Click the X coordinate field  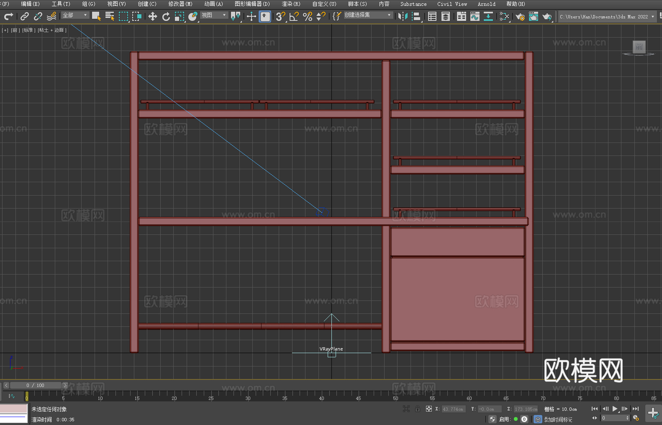tap(454, 409)
